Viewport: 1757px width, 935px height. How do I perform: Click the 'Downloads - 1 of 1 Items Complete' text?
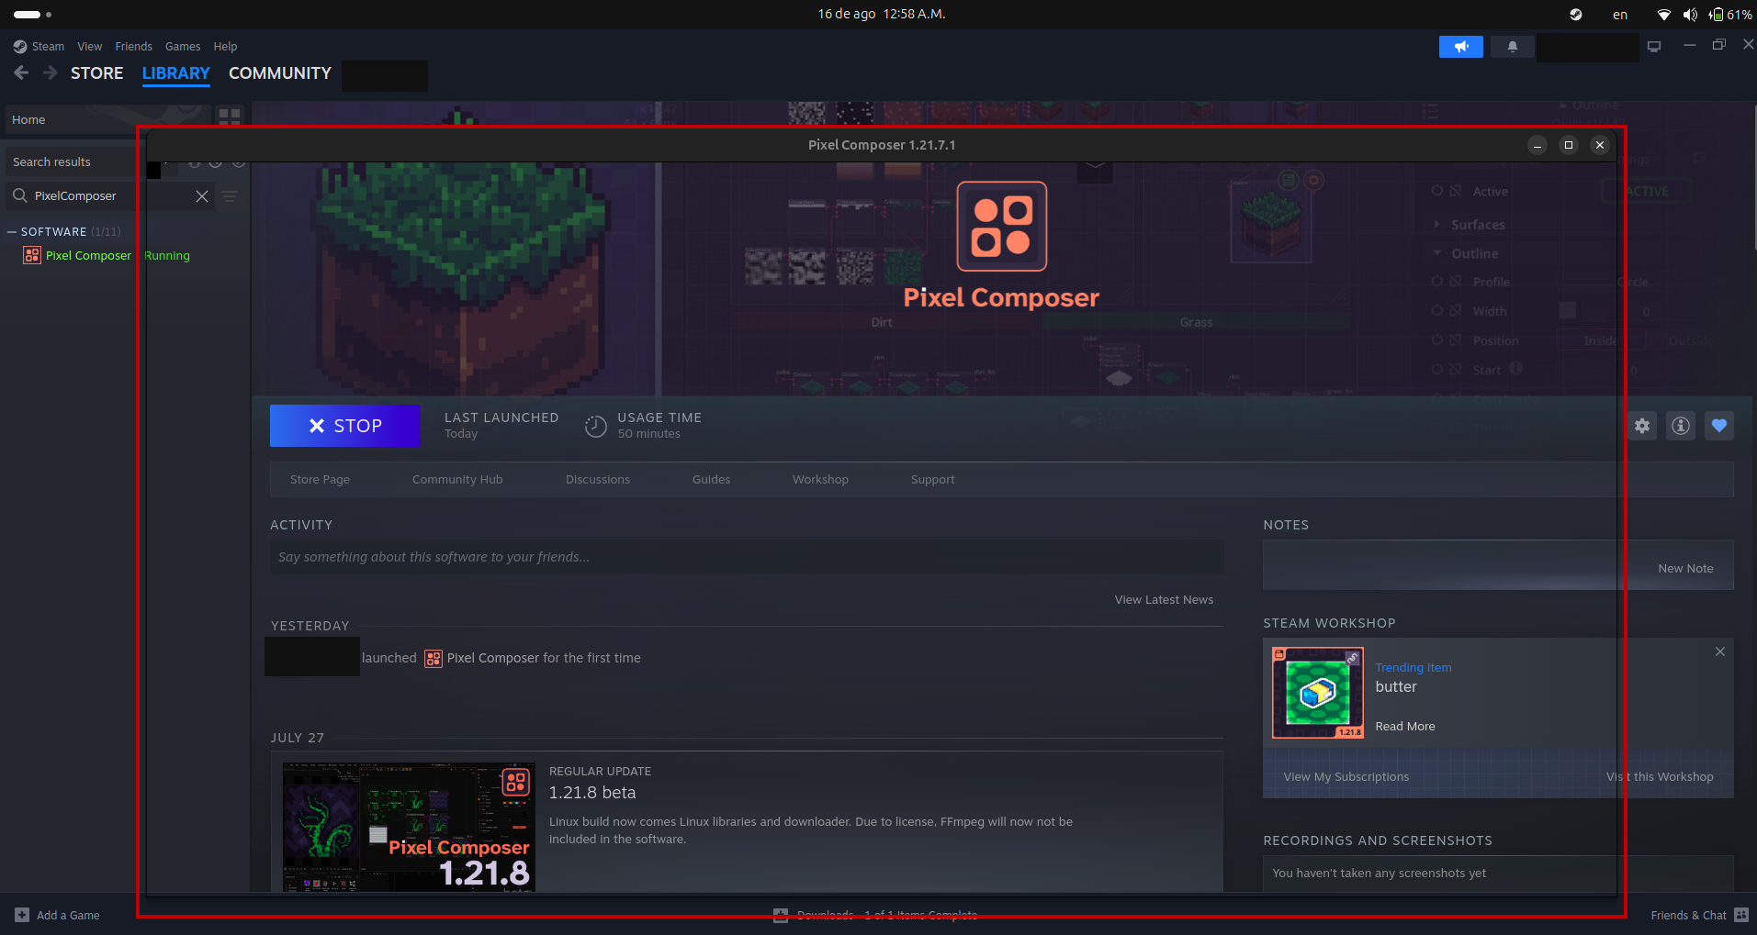pos(887,915)
